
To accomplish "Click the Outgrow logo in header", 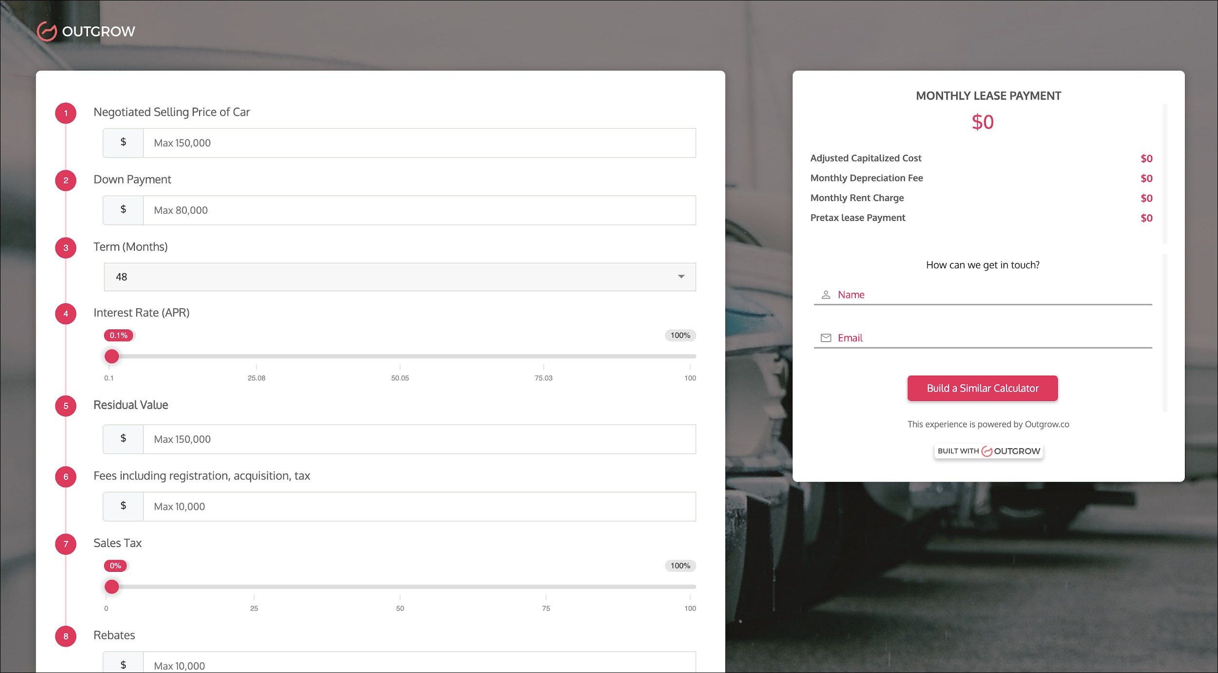I will pos(86,31).
